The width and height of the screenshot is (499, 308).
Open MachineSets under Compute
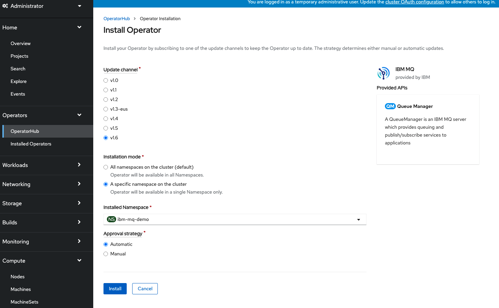pos(24,302)
